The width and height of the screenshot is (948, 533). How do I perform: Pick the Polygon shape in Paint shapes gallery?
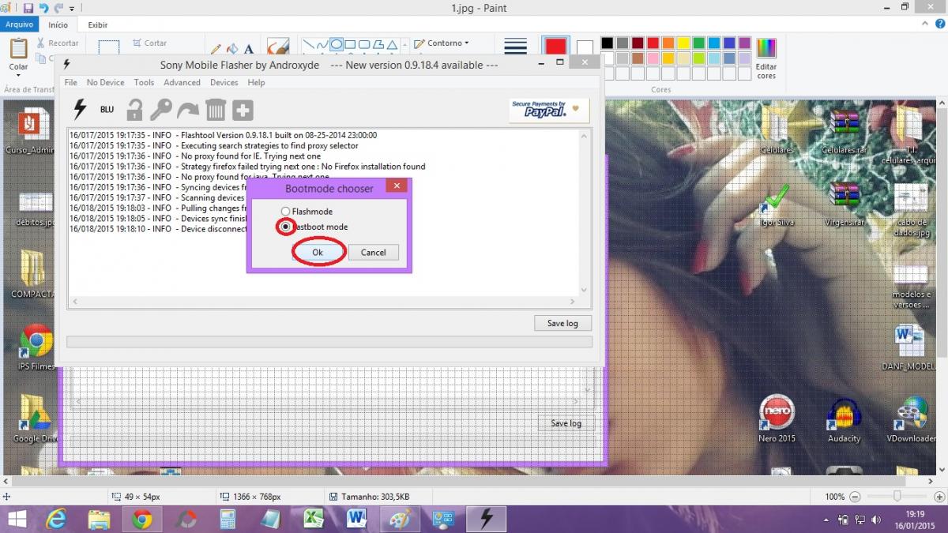pos(378,44)
